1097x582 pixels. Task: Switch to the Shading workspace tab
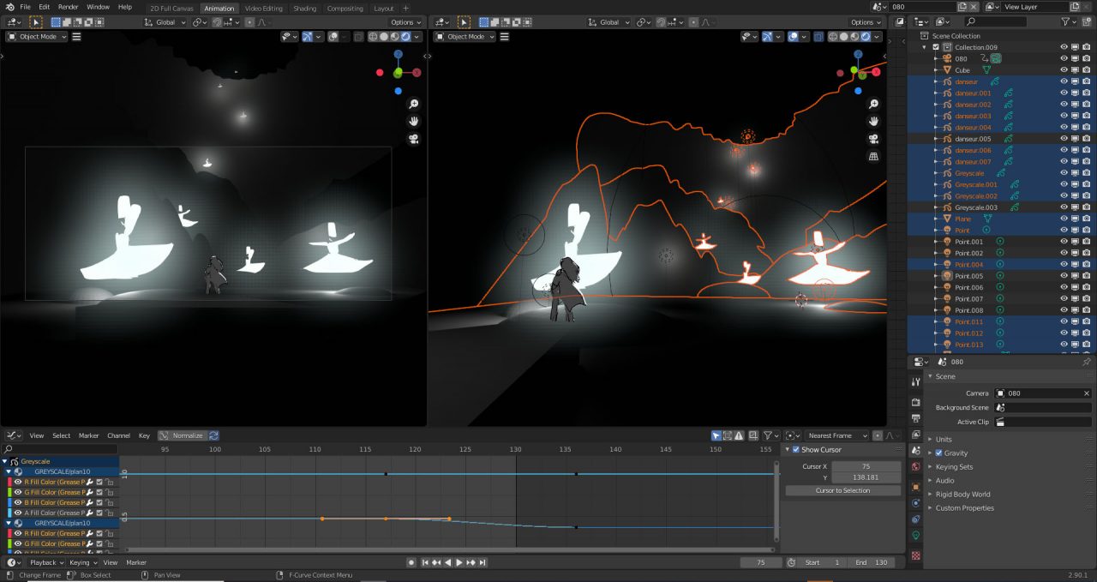coord(305,7)
